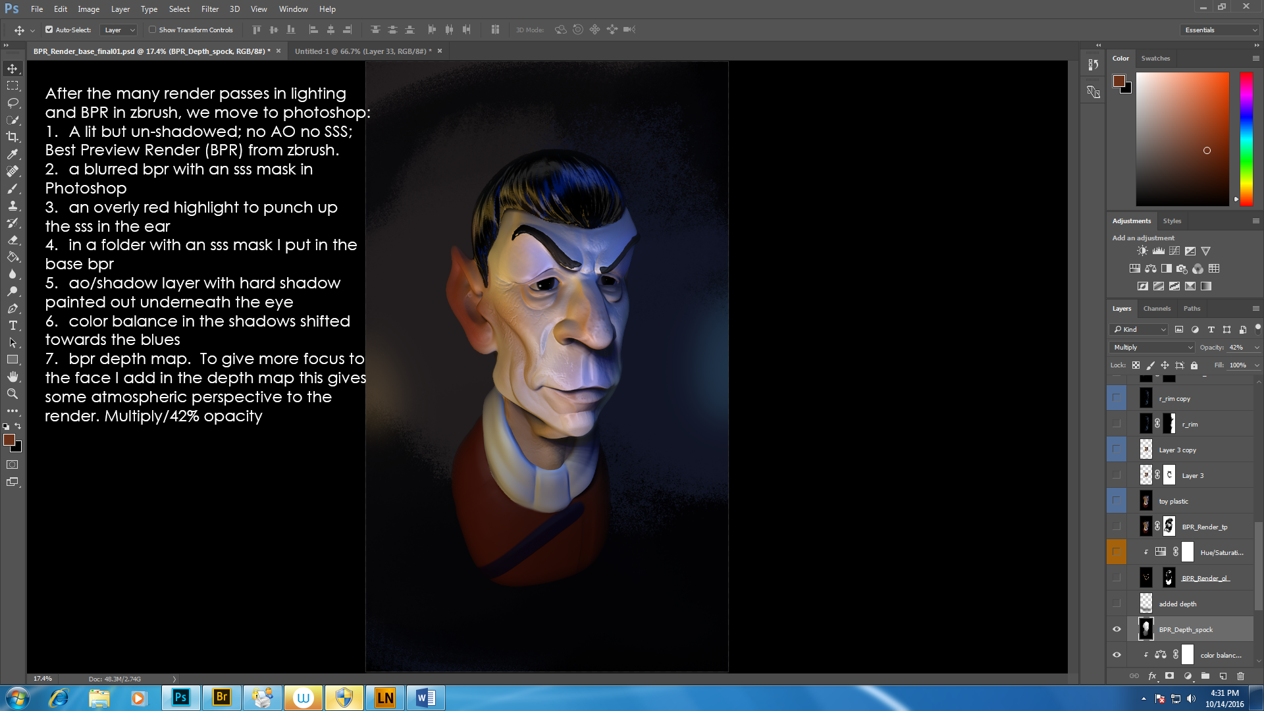This screenshot has height=711, width=1264.
Task: Select the Crop tool
Action: coord(13,137)
